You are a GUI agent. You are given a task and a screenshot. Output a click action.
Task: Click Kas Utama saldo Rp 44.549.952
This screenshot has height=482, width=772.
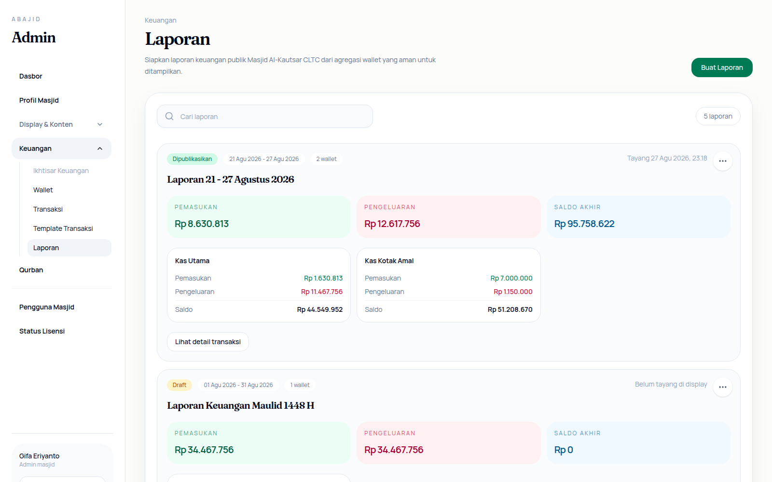[x=320, y=309]
